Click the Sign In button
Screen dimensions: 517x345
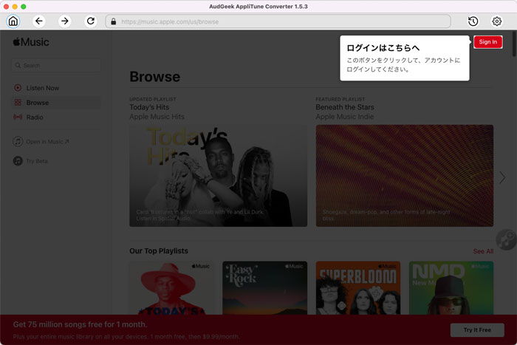pos(488,42)
